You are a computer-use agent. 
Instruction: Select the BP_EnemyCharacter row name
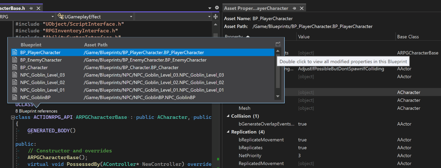coord(41,60)
